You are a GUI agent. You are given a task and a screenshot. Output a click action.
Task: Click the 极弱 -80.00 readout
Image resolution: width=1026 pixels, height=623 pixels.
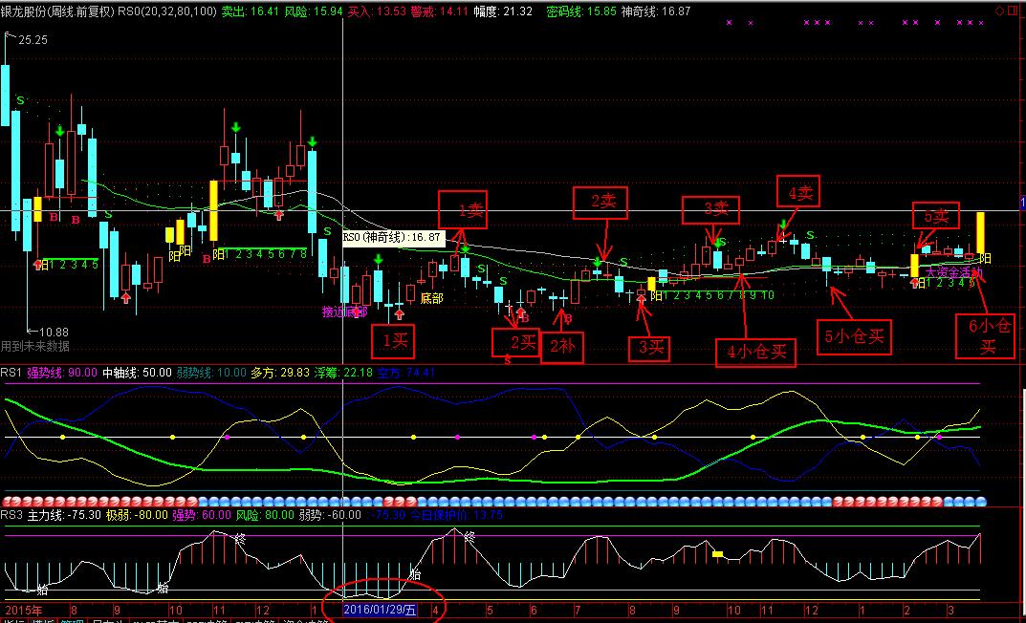click(x=137, y=515)
